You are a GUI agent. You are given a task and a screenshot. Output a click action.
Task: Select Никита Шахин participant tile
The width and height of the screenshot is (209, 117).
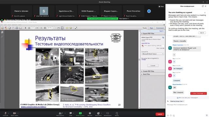click(21, 11)
